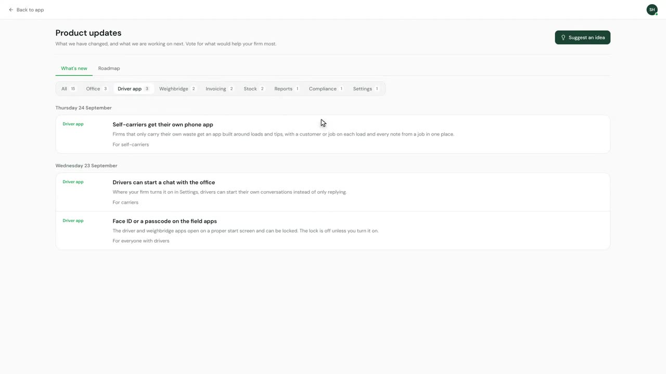Open Face ID or a passcode update
Image resolution: width=666 pixels, height=374 pixels.
click(x=333, y=231)
